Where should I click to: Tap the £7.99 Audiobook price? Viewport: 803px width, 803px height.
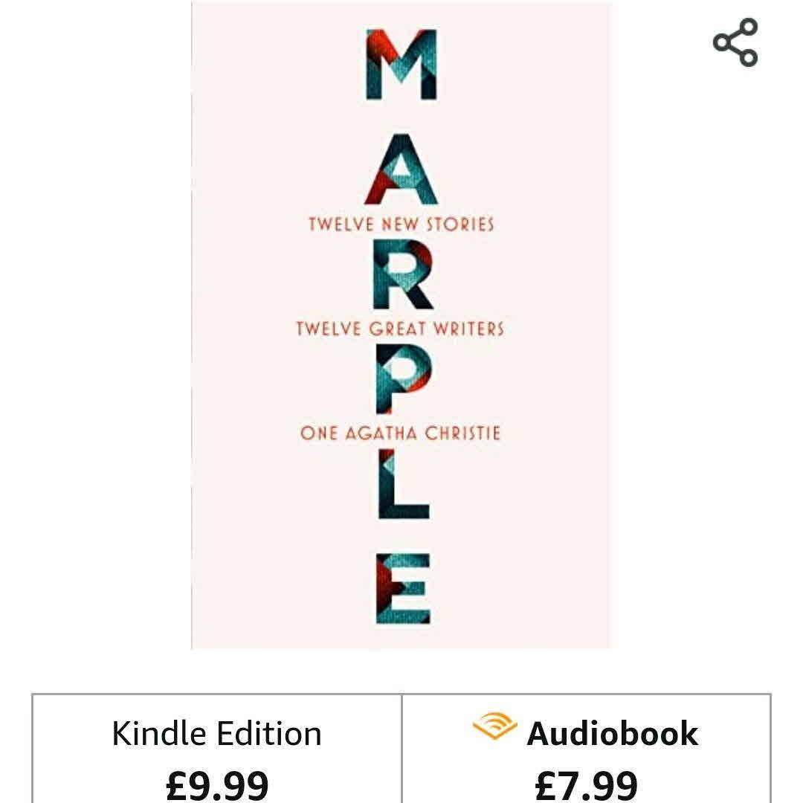tap(587, 785)
